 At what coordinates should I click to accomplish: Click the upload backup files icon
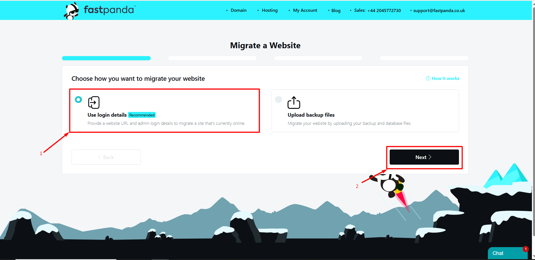click(x=294, y=102)
